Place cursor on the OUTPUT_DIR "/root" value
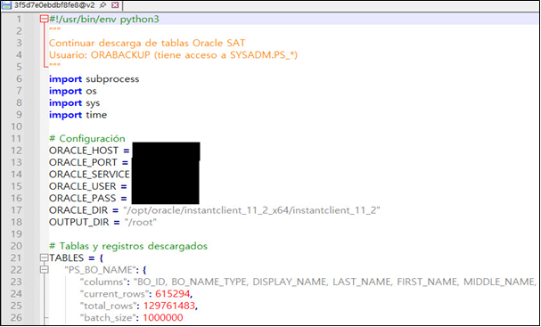The width and height of the screenshot is (541, 327). (x=141, y=222)
